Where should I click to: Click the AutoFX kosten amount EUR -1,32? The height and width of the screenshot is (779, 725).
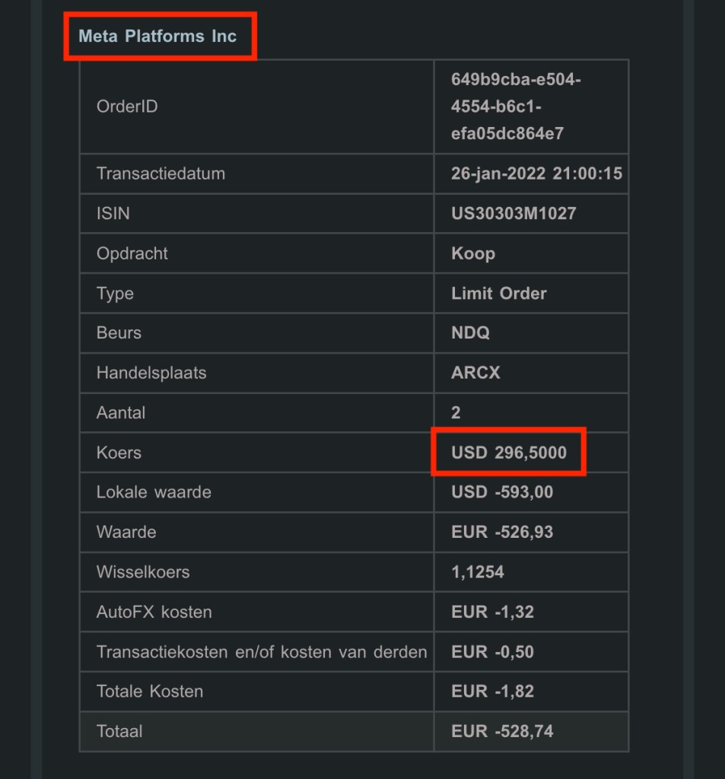pyautogui.click(x=492, y=612)
